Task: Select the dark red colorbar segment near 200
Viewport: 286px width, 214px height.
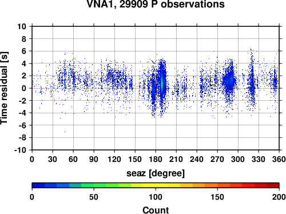Action: pos(273,185)
